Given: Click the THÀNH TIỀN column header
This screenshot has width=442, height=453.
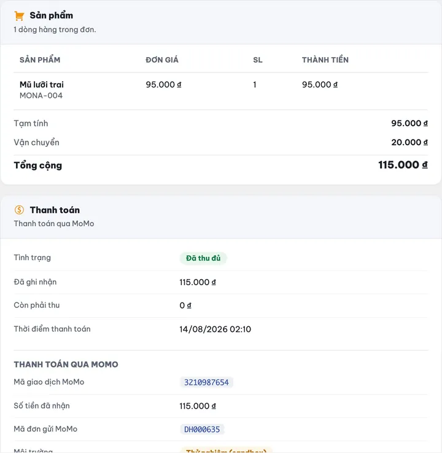Looking at the screenshot, I should point(325,60).
